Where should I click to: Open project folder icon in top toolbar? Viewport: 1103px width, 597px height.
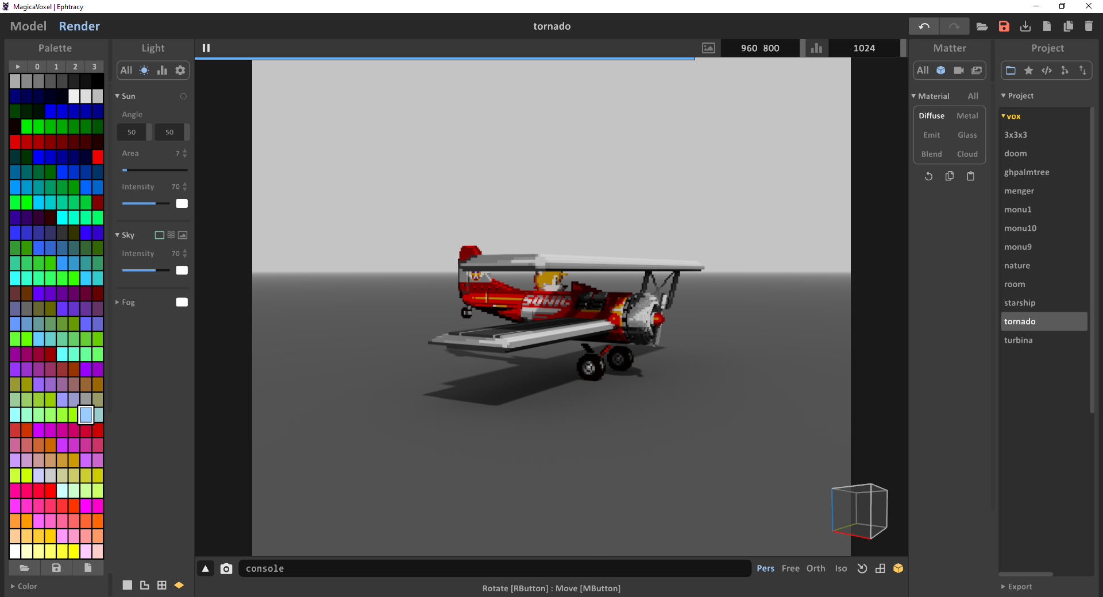point(982,26)
